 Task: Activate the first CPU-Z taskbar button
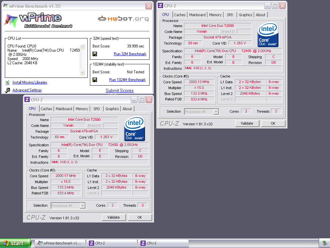pyautogui.click(x=112, y=243)
